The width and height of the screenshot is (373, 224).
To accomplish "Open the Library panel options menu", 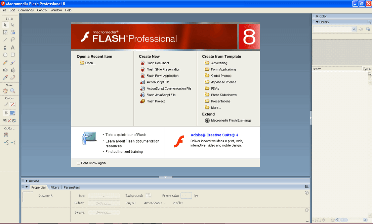I will click(x=369, y=22).
